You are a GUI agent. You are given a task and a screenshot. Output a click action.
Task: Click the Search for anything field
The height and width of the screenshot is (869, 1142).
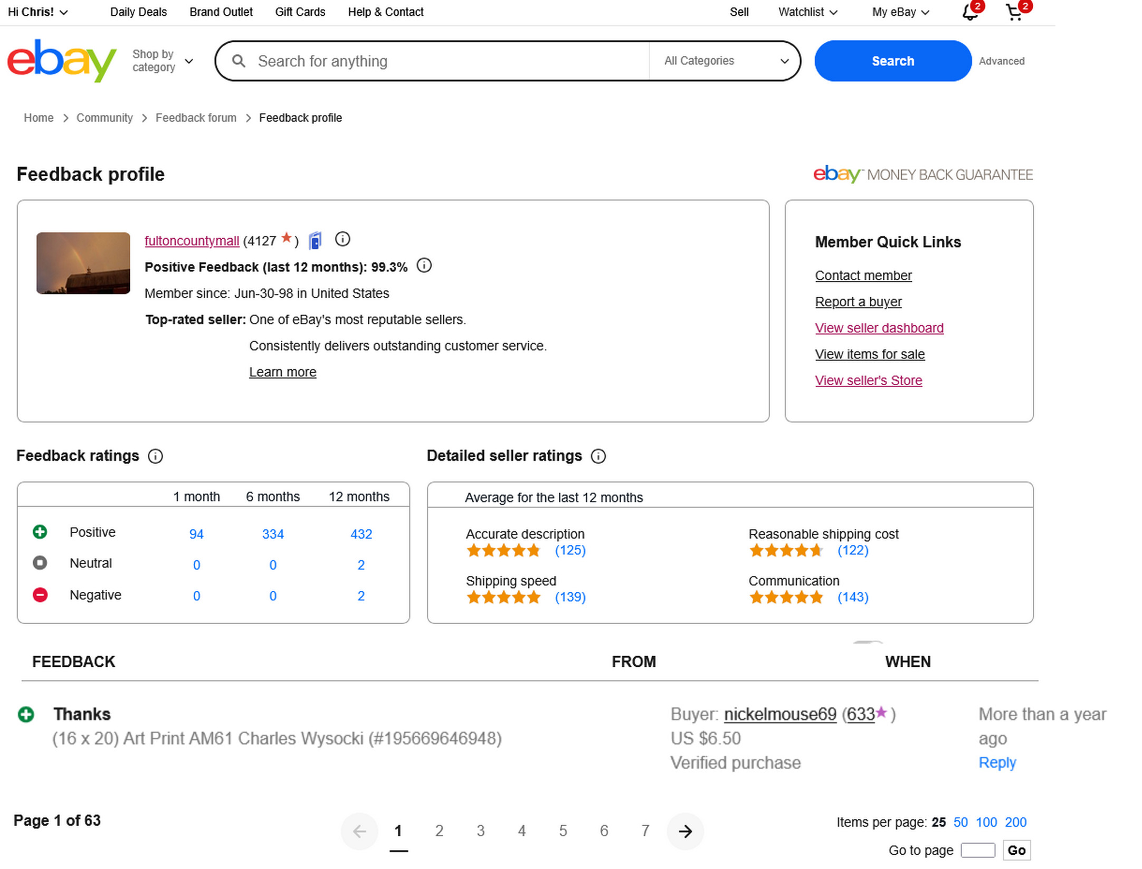[449, 61]
